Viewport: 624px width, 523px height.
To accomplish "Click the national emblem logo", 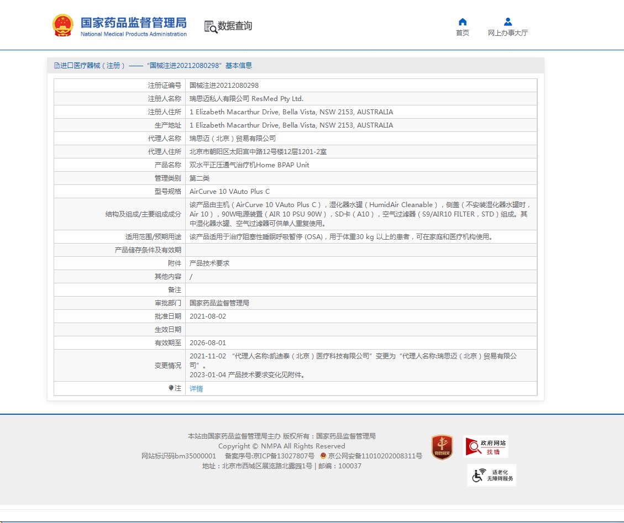I will (63, 25).
